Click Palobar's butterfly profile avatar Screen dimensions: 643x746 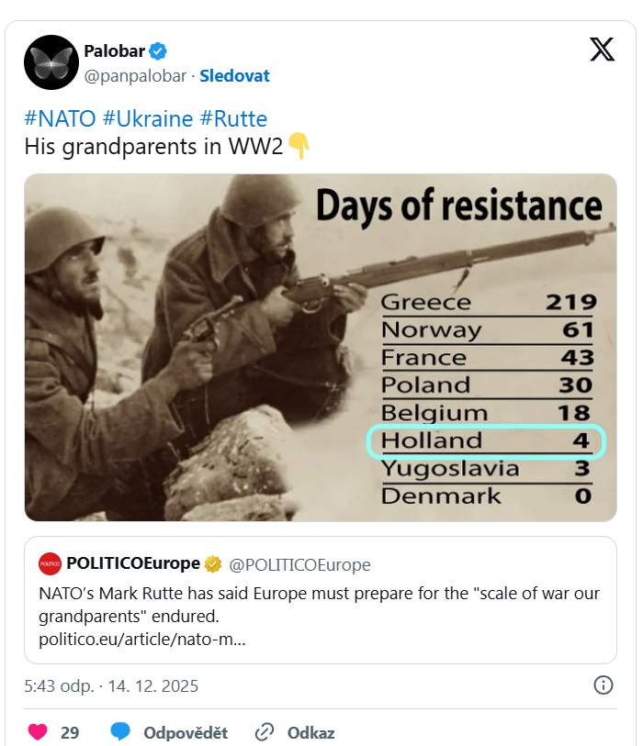(51, 62)
